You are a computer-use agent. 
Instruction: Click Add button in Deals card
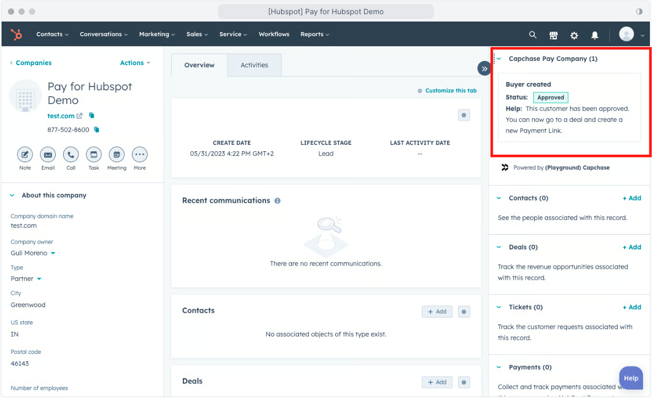point(437,382)
